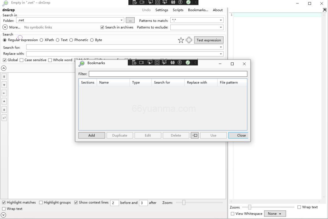
Task: Disable Highlight matches
Action: coord(4,202)
